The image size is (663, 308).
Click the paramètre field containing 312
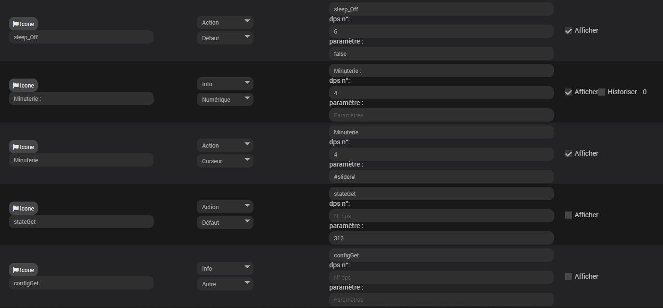point(441,238)
